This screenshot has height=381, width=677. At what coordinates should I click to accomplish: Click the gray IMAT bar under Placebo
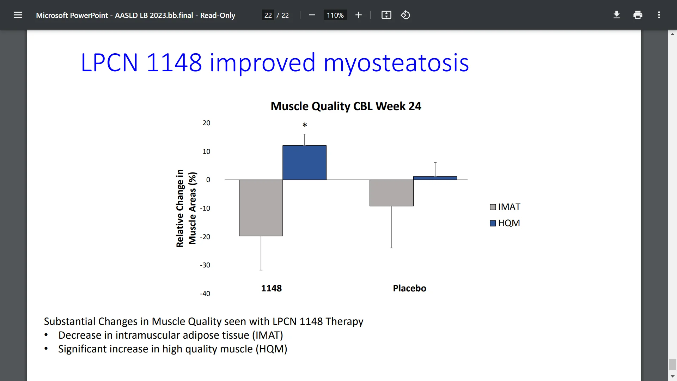coord(391,192)
